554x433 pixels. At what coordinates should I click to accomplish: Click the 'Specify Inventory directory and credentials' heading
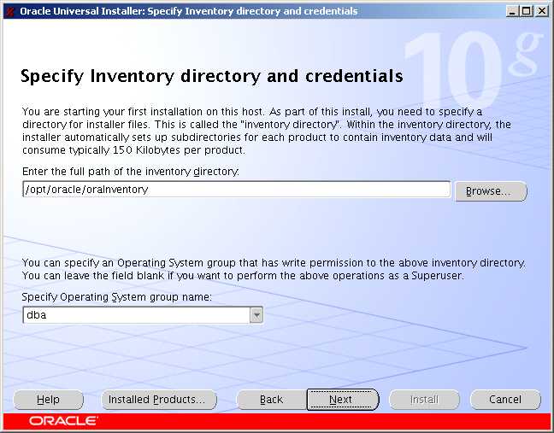[211, 77]
